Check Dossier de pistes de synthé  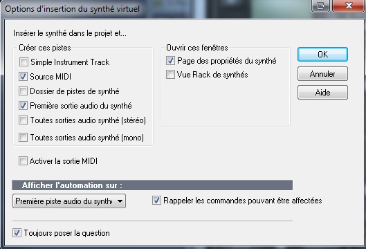pyautogui.click(x=23, y=91)
